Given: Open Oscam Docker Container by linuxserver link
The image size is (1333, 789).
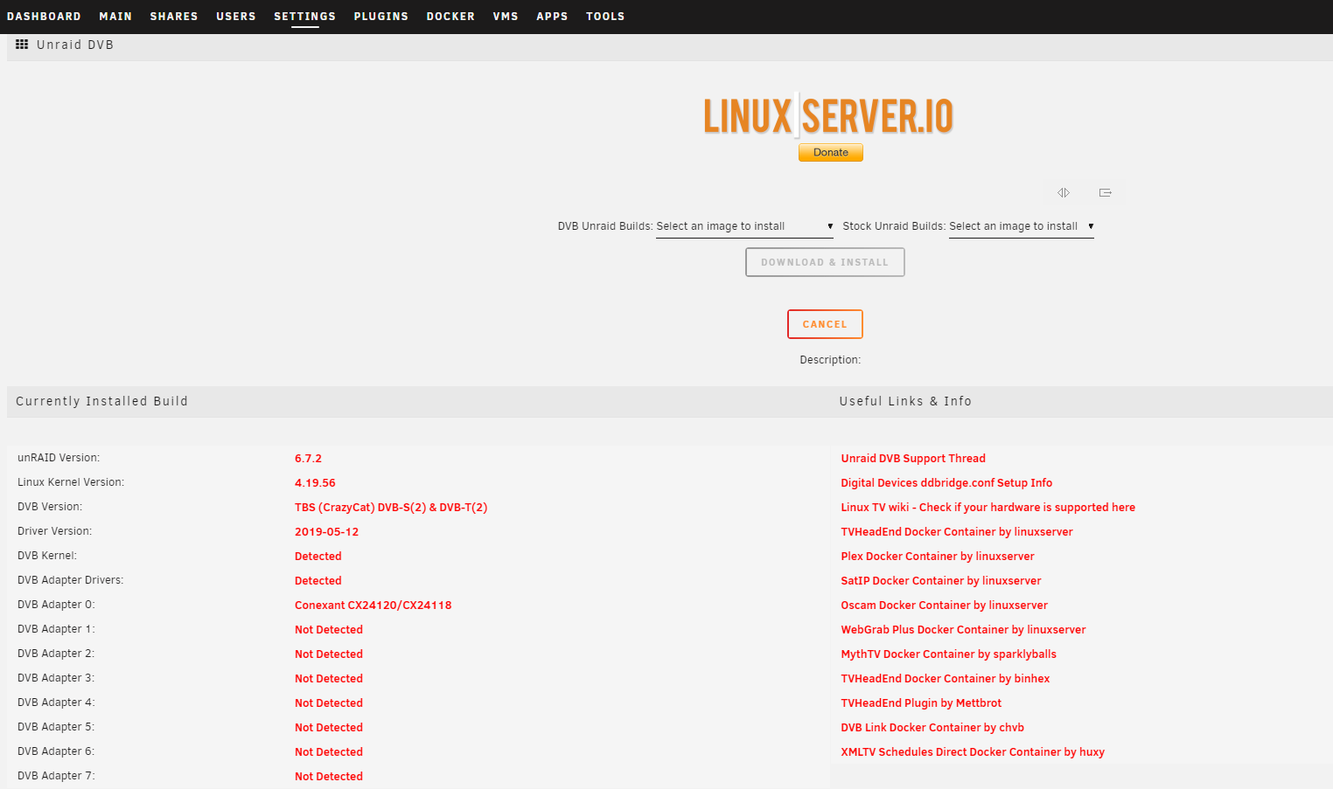Looking at the screenshot, I should tap(945, 606).
